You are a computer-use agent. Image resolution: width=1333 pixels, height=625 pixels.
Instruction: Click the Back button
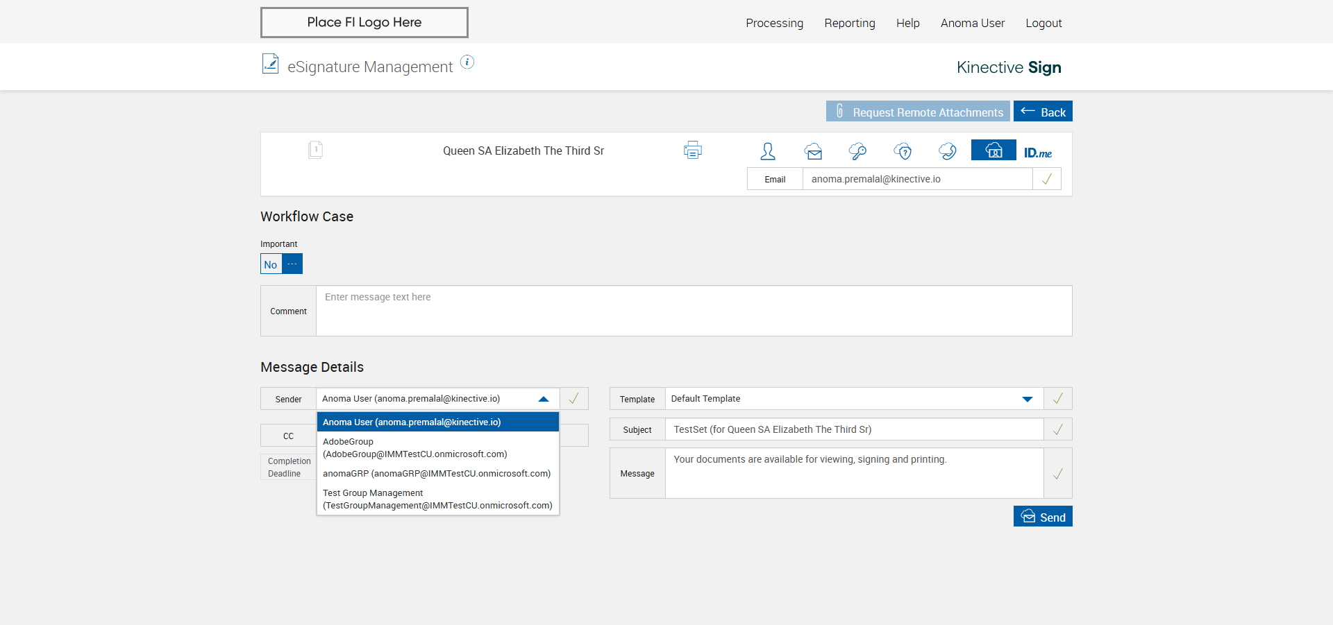coord(1042,112)
